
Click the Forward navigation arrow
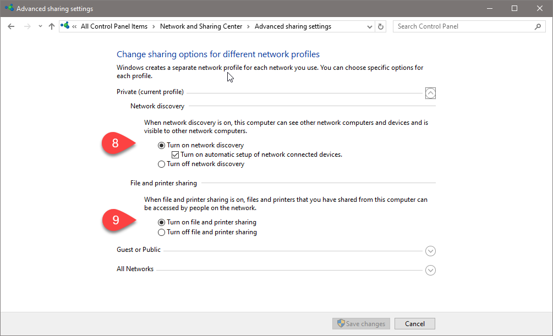coord(27,26)
